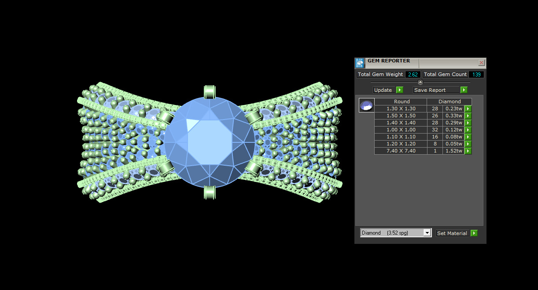Select the round gem thumbnail
Screen dimensions: 538x290
pyautogui.click(x=366, y=105)
